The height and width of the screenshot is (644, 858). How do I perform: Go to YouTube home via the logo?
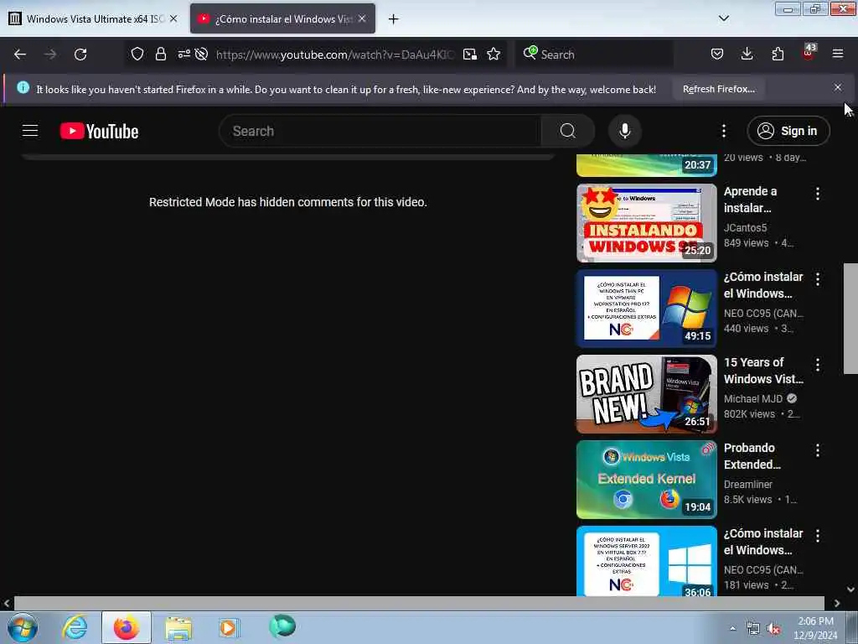click(x=99, y=131)
